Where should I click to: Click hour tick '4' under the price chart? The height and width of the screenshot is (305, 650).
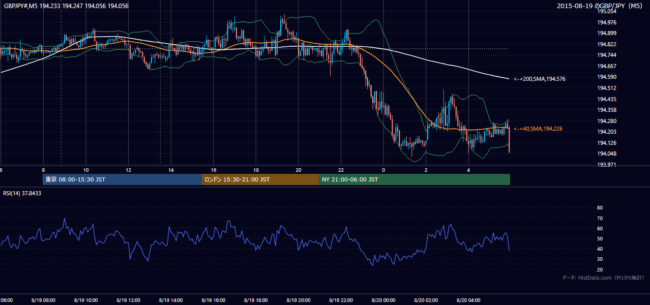coord(468,170)
